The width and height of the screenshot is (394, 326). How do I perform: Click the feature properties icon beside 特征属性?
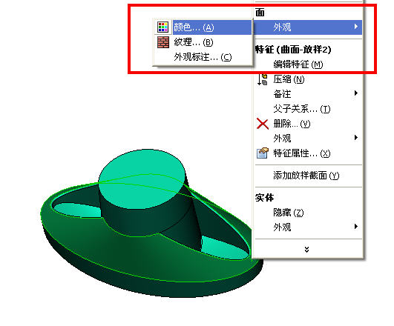click(x=263, y=153)
